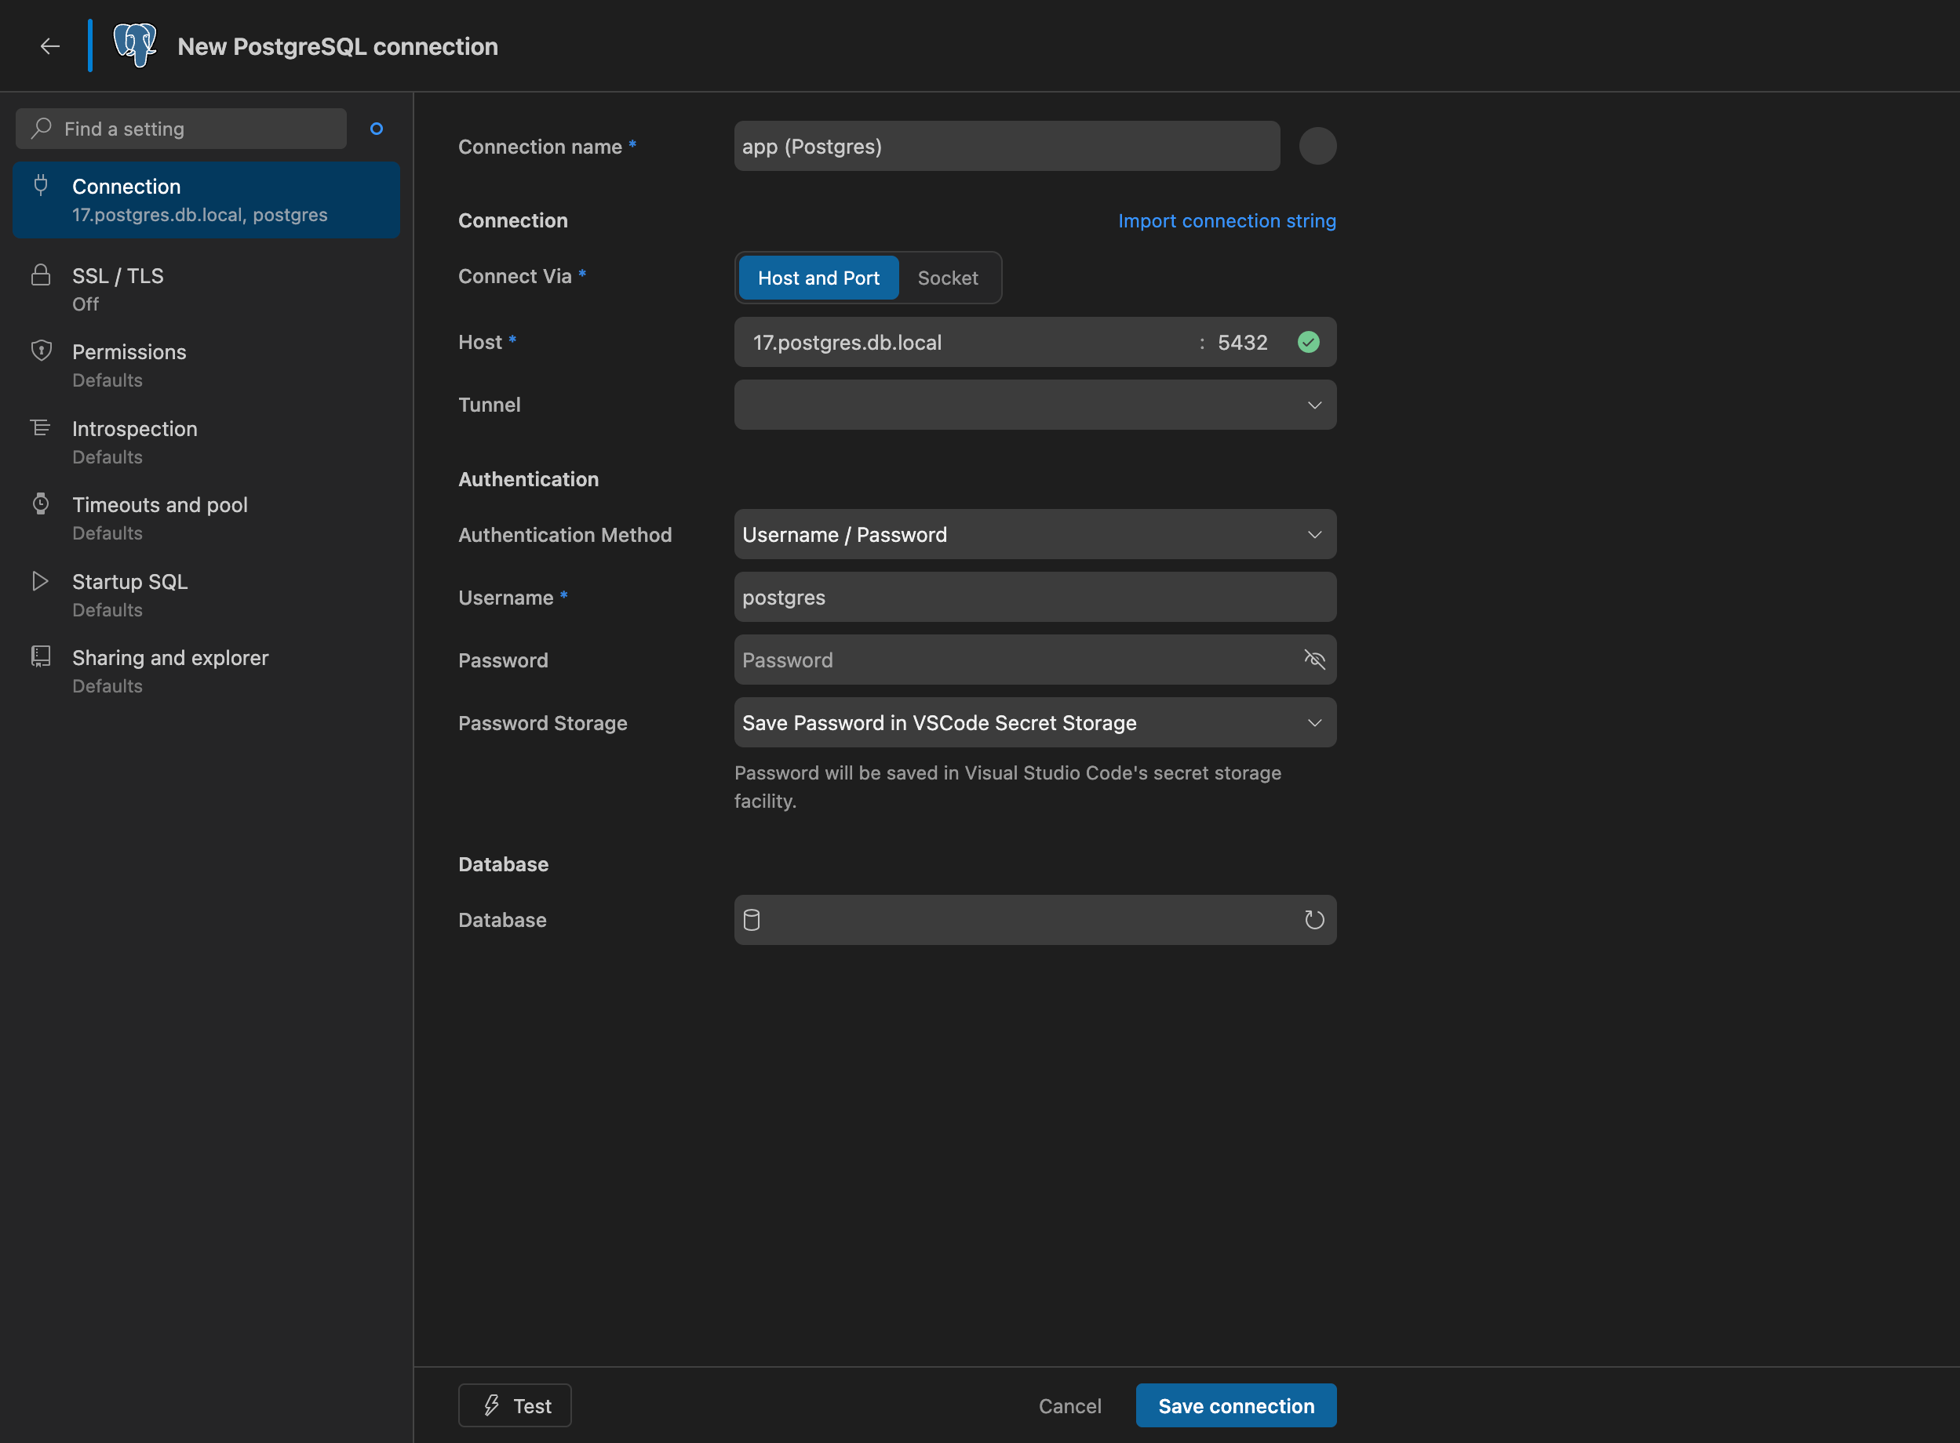Viewport: 1960px width, 1443px height.
Task: Click Cancel
Action: coord(1069,1406)
